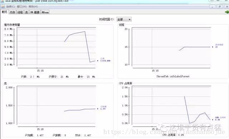229x139 pixels.
Task: Click the 2,000 classes axis label
Action: [x=9, y=88]
